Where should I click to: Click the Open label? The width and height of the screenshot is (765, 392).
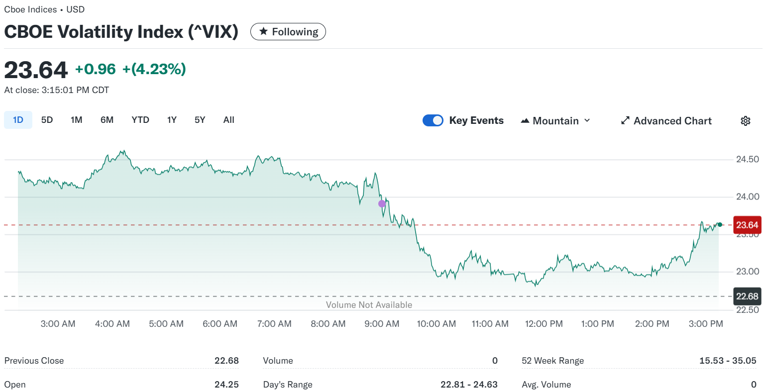pyautogui.click(x=15, y=385)
